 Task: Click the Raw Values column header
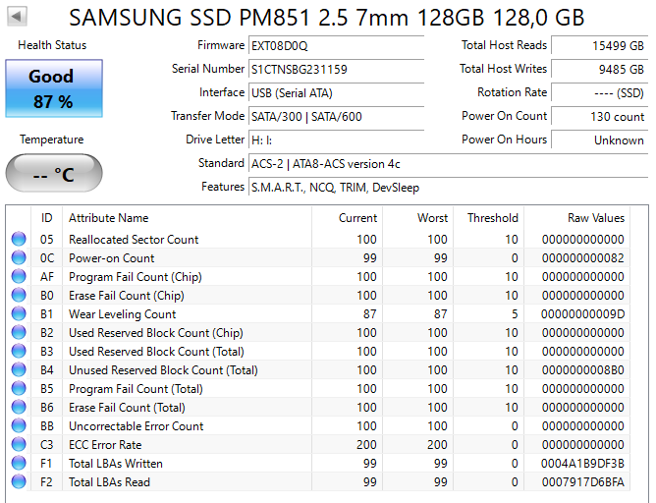595,218
